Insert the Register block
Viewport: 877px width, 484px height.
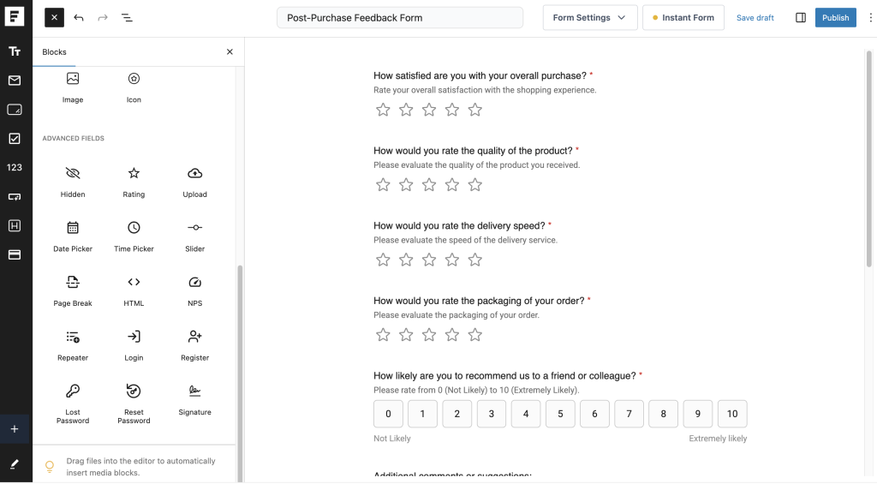[194, 345]
